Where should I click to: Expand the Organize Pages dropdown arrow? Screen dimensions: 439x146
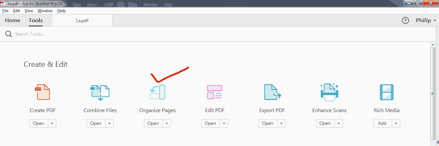[167, 123]
